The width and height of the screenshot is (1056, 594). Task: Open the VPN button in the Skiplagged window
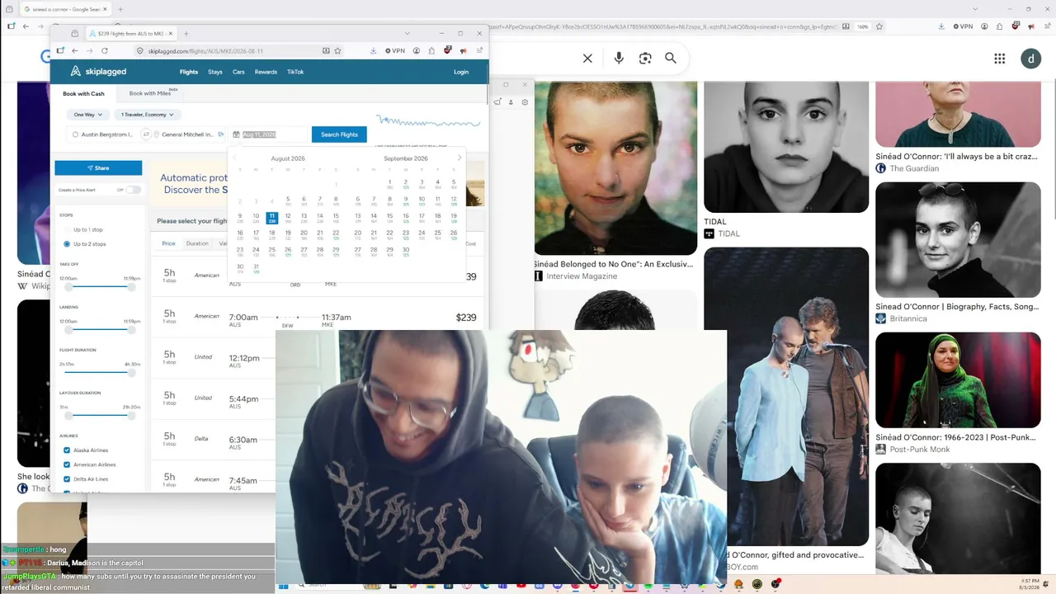click(x=395, y=51)
